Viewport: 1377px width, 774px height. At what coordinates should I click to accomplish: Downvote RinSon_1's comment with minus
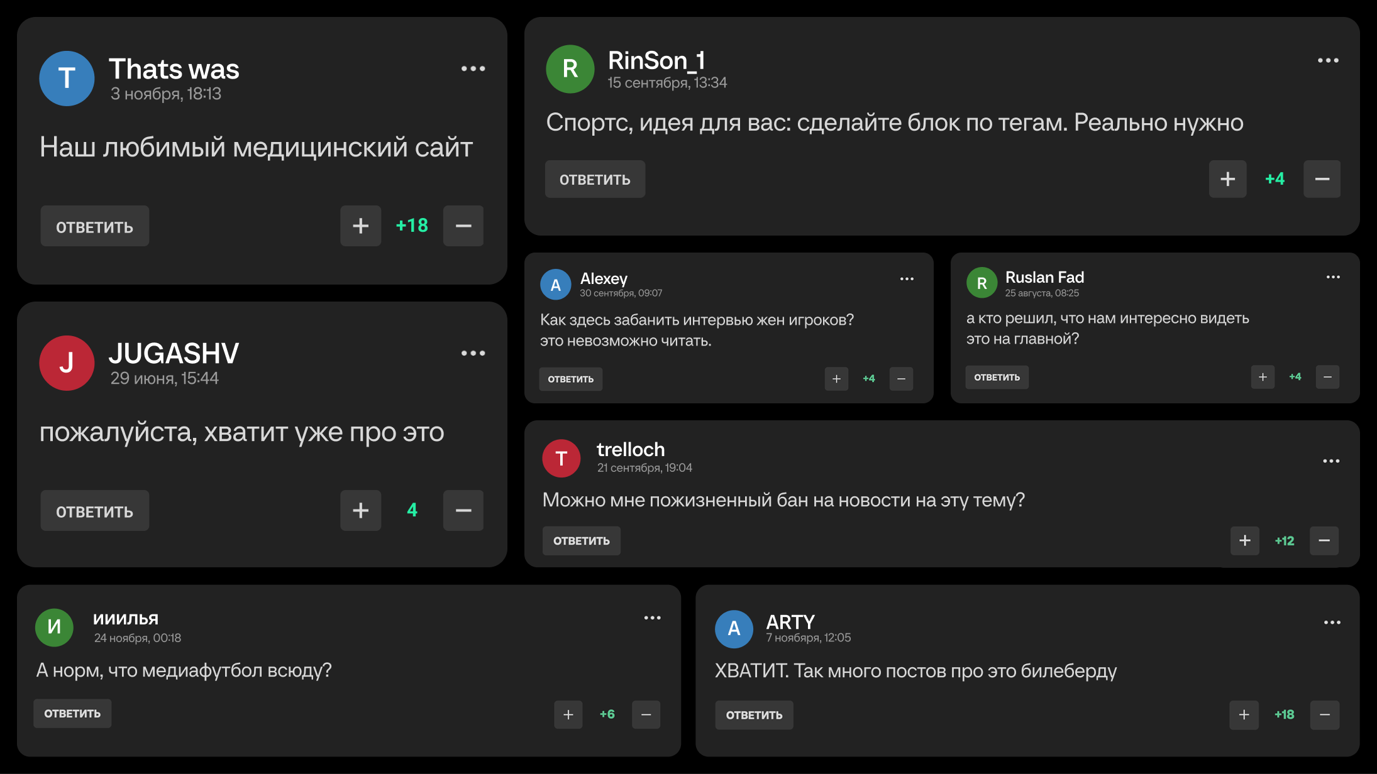(x=1322, y=179)
